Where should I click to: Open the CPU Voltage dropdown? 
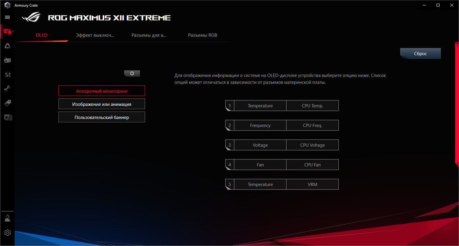(312, 145)
